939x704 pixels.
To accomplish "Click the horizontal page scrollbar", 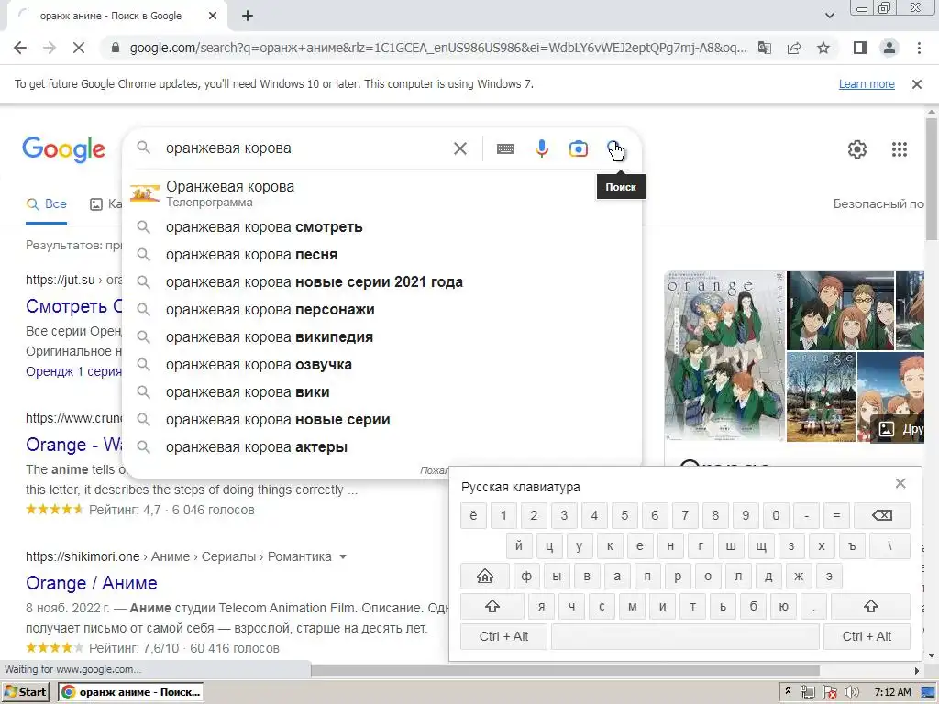I will 563,670.
